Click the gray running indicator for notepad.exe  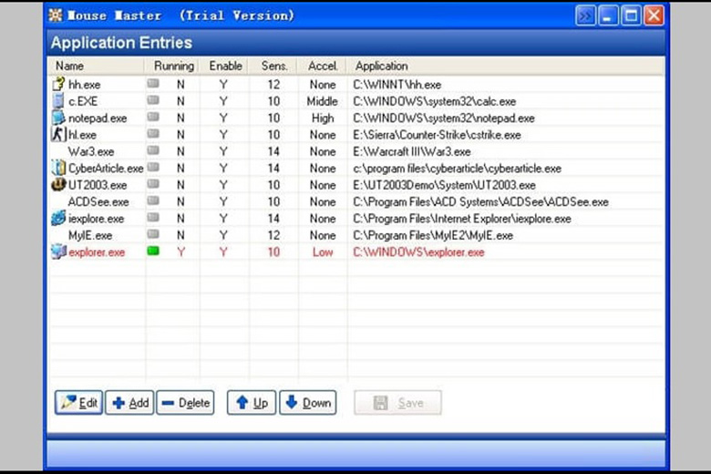(153, 118)
